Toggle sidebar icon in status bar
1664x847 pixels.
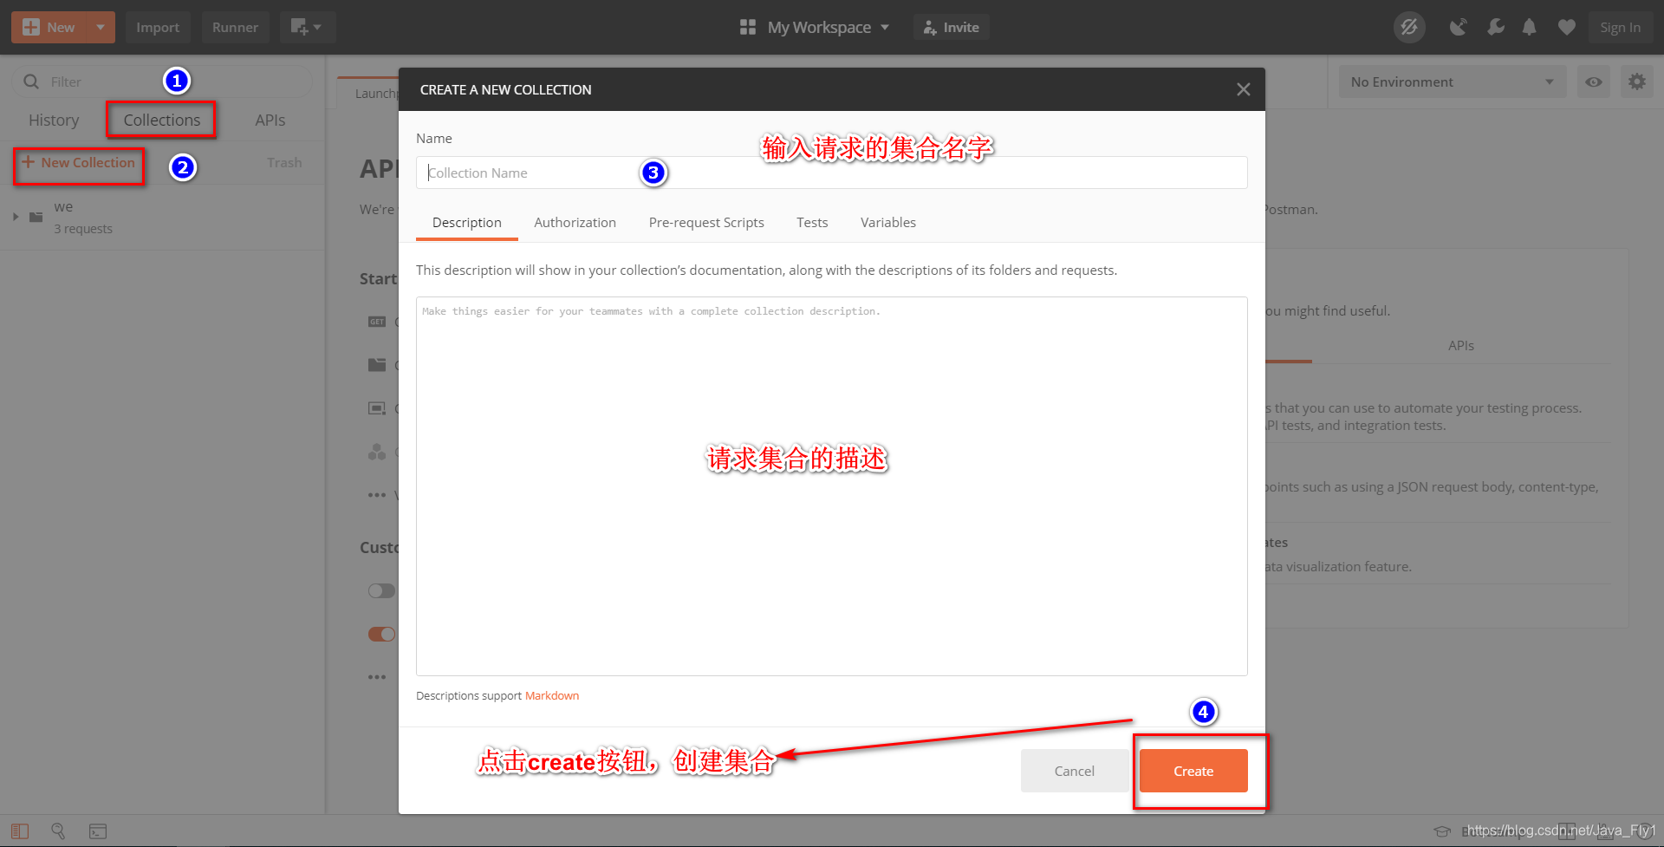(x=20, y=831)
